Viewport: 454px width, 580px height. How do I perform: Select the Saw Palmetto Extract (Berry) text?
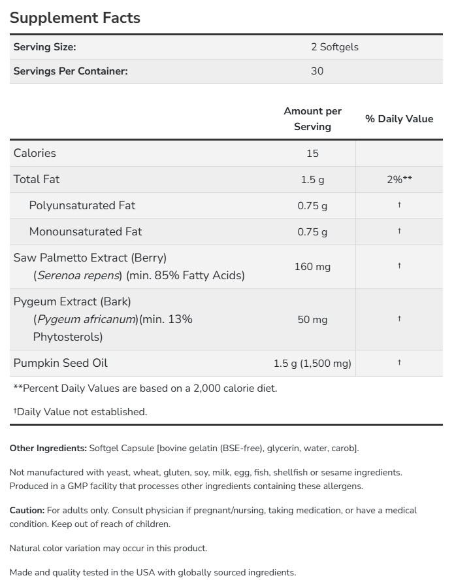[x=90, y=258]
